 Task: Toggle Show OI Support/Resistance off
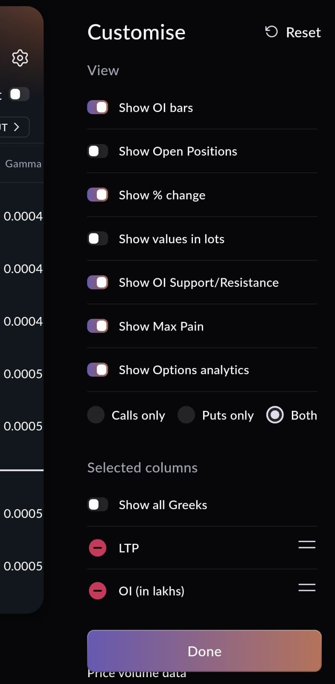(x=98, y=282)
